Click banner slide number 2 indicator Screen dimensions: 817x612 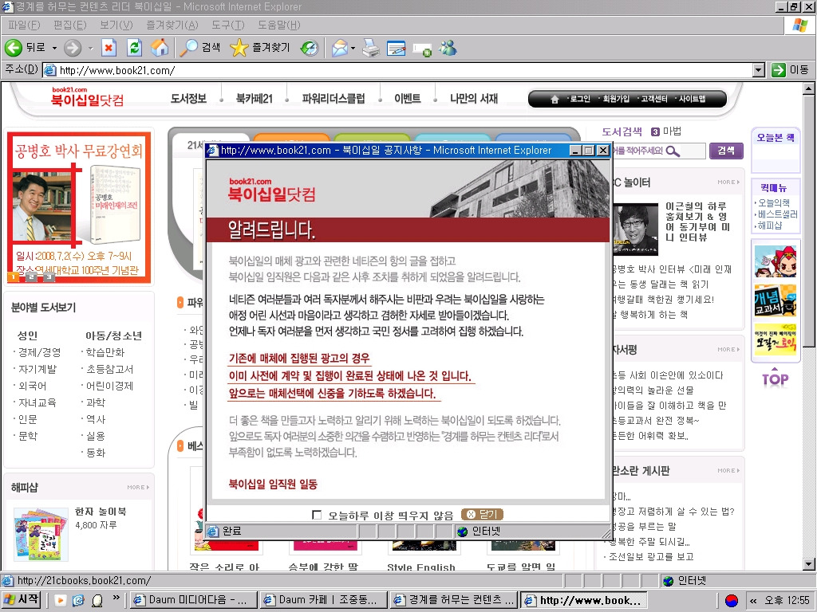coord(31,277)
